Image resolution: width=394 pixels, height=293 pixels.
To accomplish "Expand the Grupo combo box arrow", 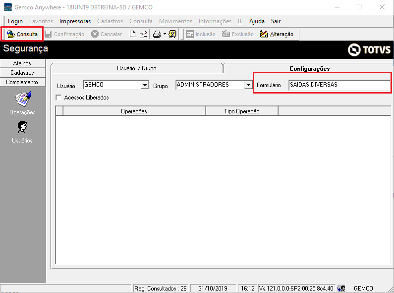I will pos(248,85).
